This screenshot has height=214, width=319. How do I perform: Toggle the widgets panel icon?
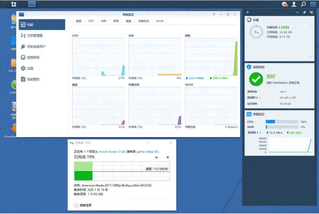coord(313,4)
